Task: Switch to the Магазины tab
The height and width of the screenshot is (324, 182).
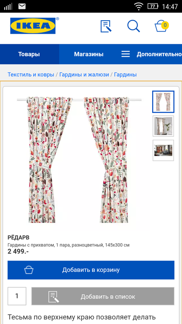Action: click(89, 54)
